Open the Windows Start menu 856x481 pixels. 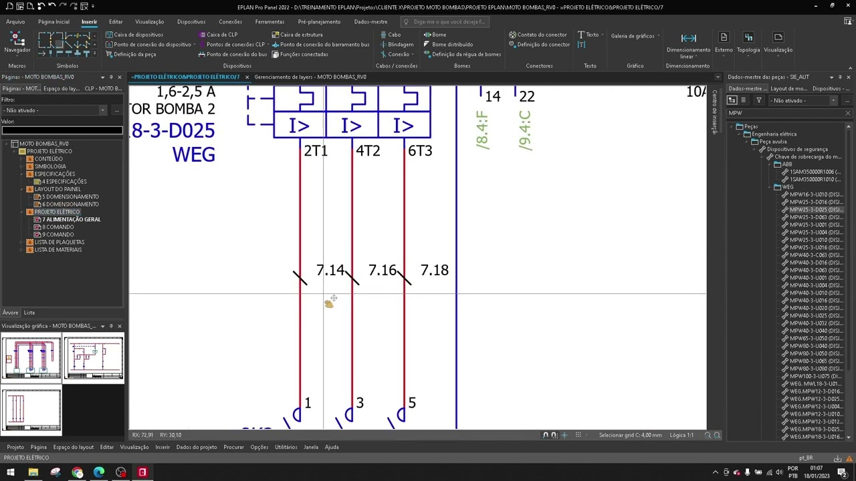(x=11, y=472)
